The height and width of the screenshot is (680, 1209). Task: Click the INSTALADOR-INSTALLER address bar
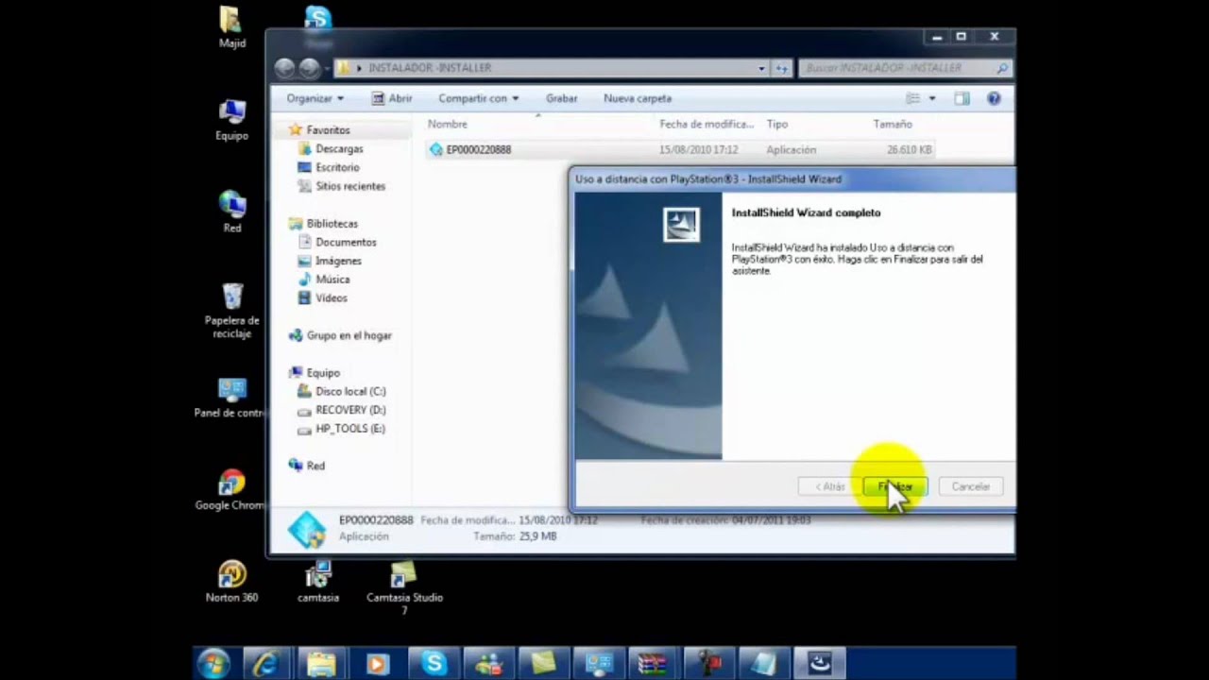(x=552, y=68)
